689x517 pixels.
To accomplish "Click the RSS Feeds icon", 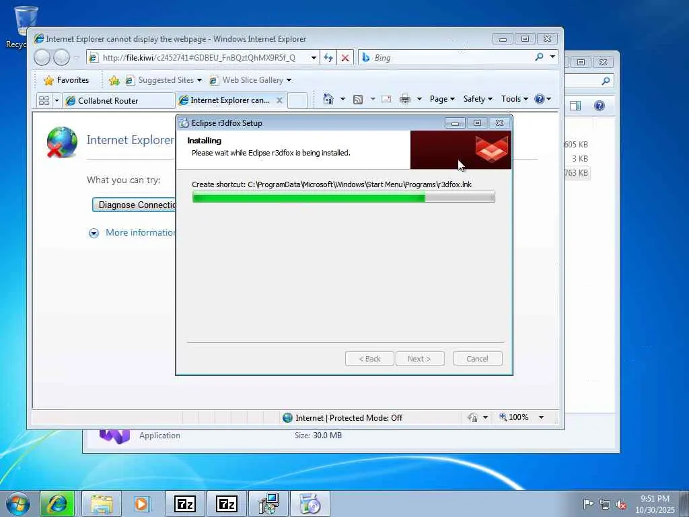I will (x=358, y=100).
